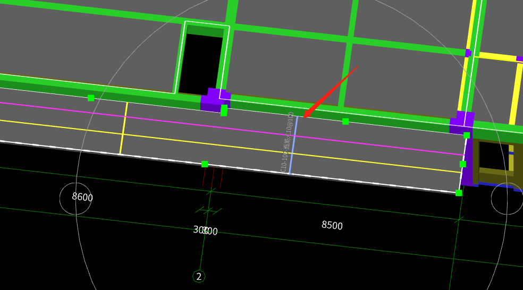The width and height of the screenshot is (523, 290).
Task: Click the 8500 dimension text
Action: tap(332, 225)
